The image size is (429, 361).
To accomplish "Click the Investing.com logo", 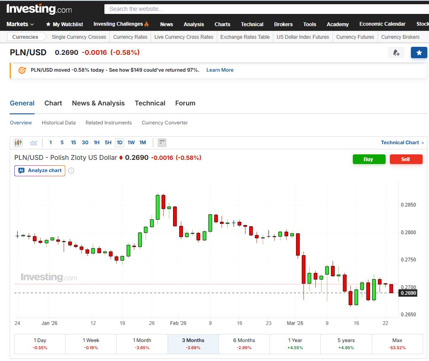I will click(39, 9).
